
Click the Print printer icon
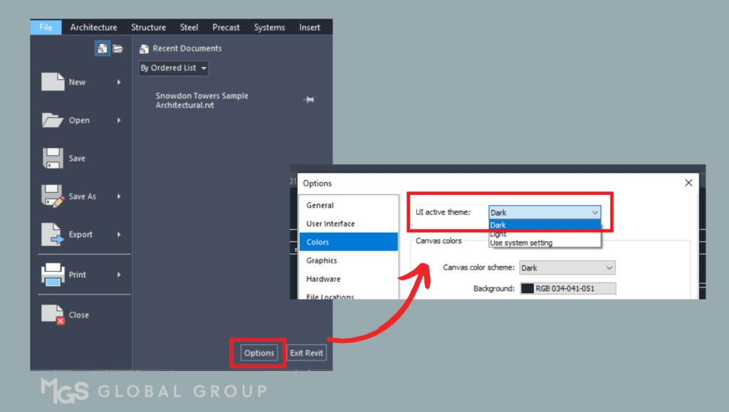tap(53, 275)
